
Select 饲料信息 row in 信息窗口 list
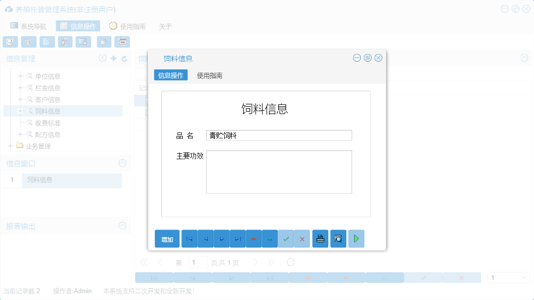pyautogui.click(x=63, y=180)
